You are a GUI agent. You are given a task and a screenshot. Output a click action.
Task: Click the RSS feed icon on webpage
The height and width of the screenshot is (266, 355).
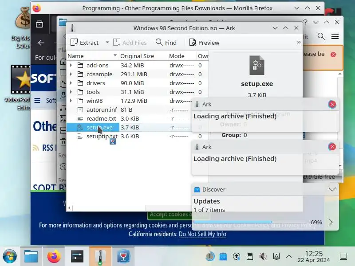[36, 148]
